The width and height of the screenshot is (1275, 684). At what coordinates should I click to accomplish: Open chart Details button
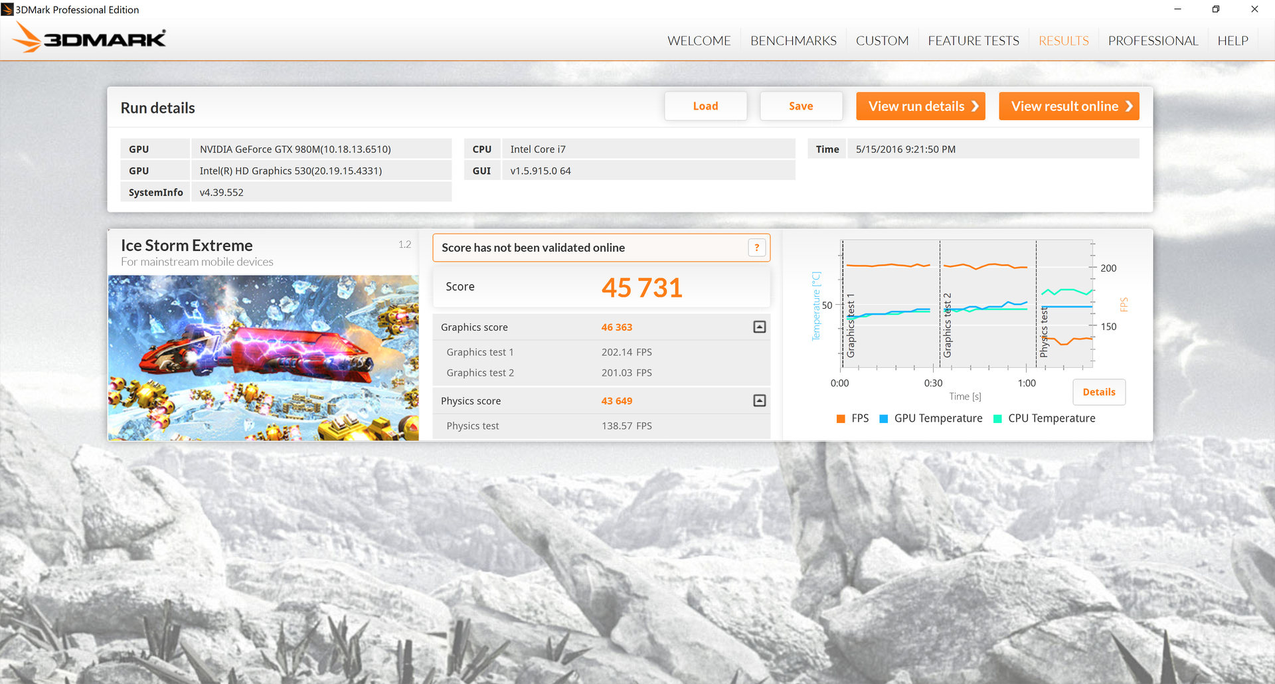(x=1099, y=392)
